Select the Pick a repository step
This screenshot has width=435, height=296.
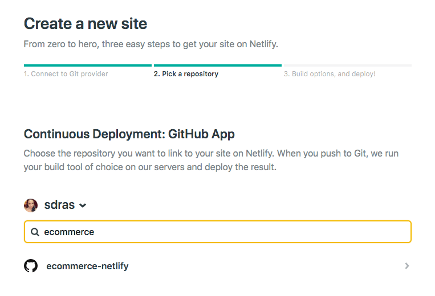pyautogui.click(x=186, y=74)
